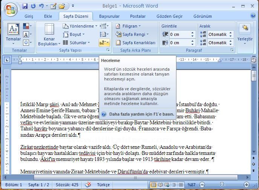Select Outline view button
The width and height of the screenshot is (259, 190).
tap(174, 185)
